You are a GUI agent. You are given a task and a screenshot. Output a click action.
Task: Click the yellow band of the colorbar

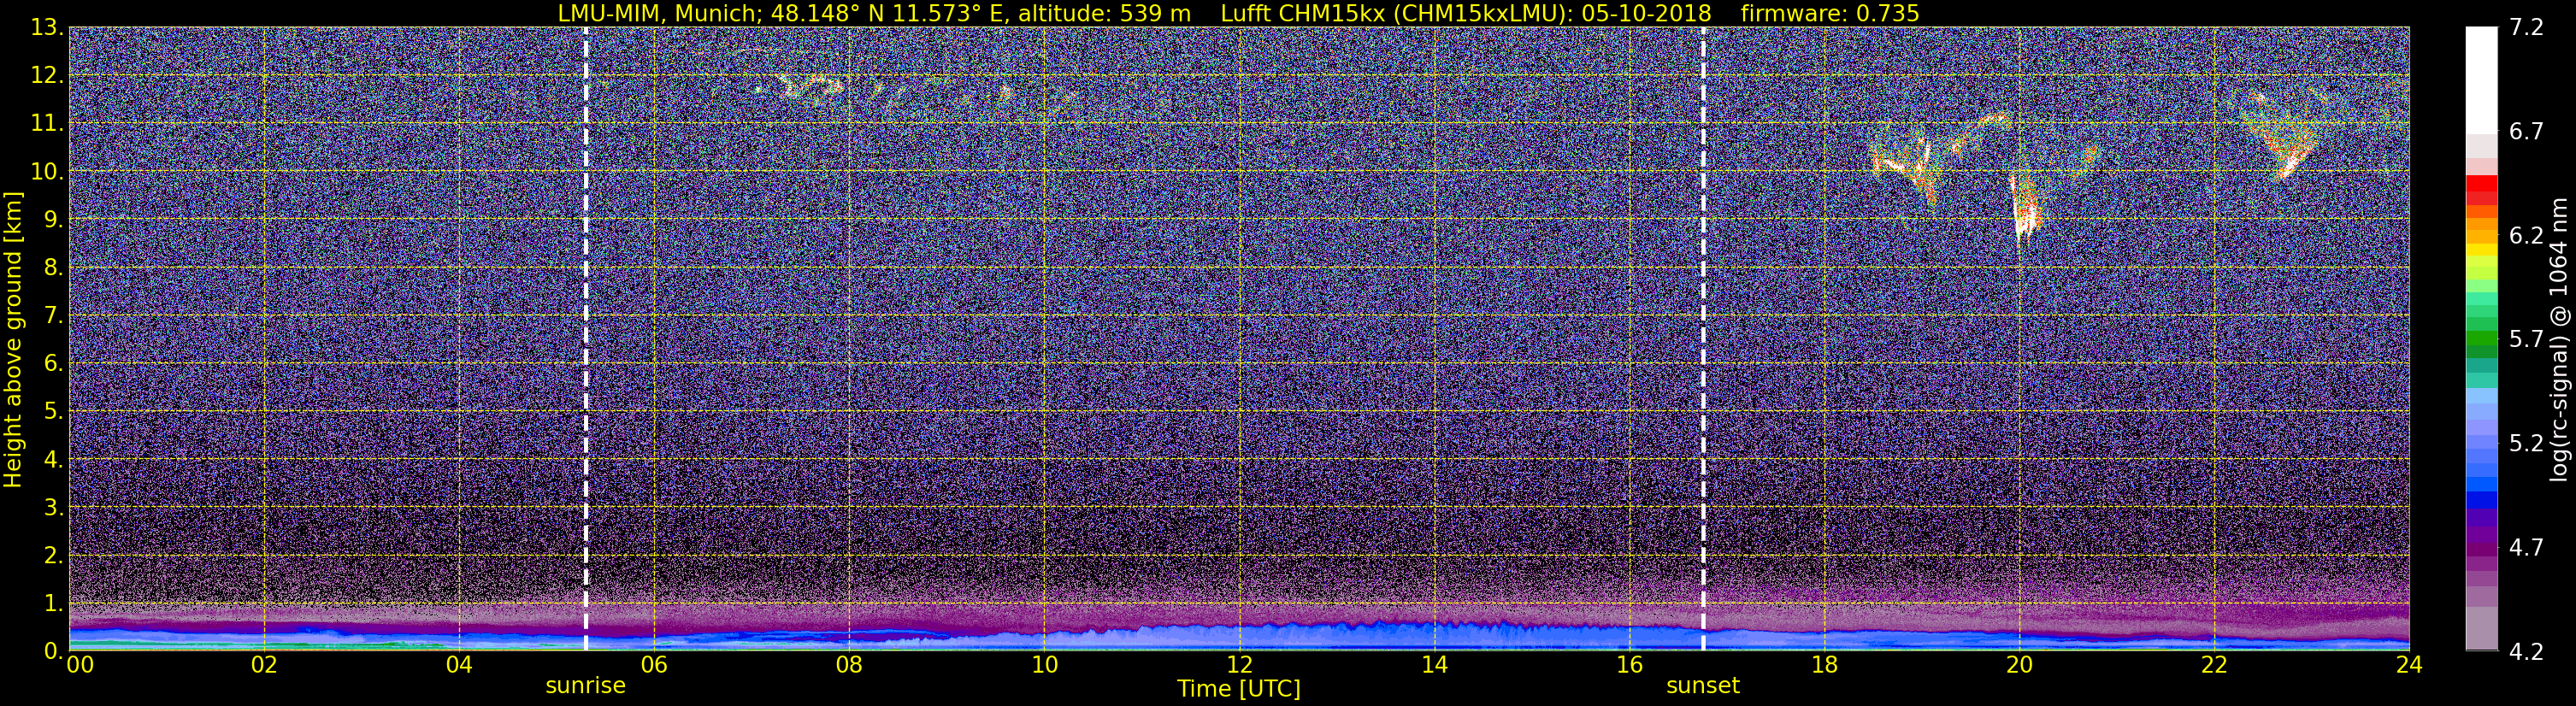[2481, 250]
